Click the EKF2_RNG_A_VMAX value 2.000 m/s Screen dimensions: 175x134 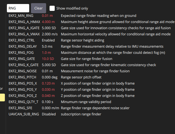[x=50, y=34]
